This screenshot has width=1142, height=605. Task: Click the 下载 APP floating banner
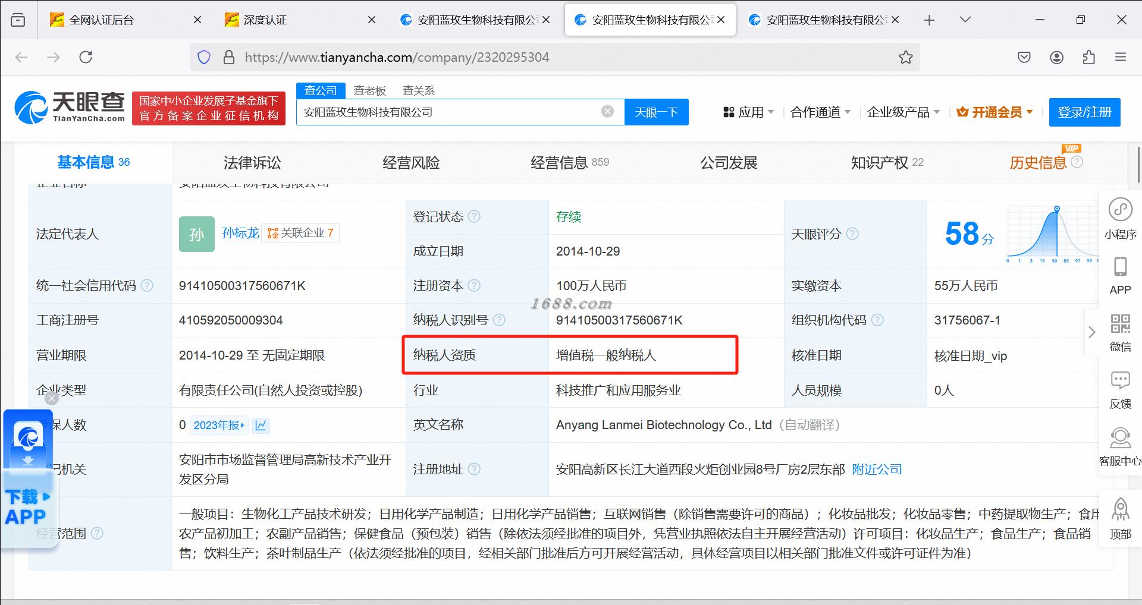pos(27,478)
